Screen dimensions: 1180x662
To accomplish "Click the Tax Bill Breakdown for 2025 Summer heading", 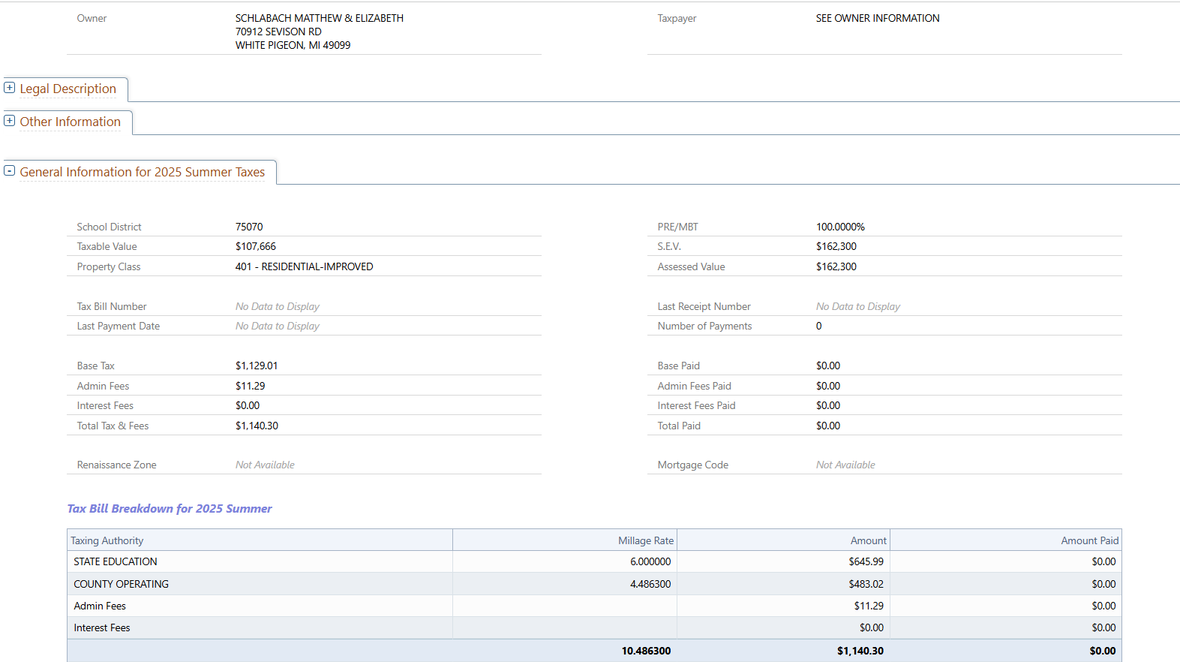I will point(170,509).
